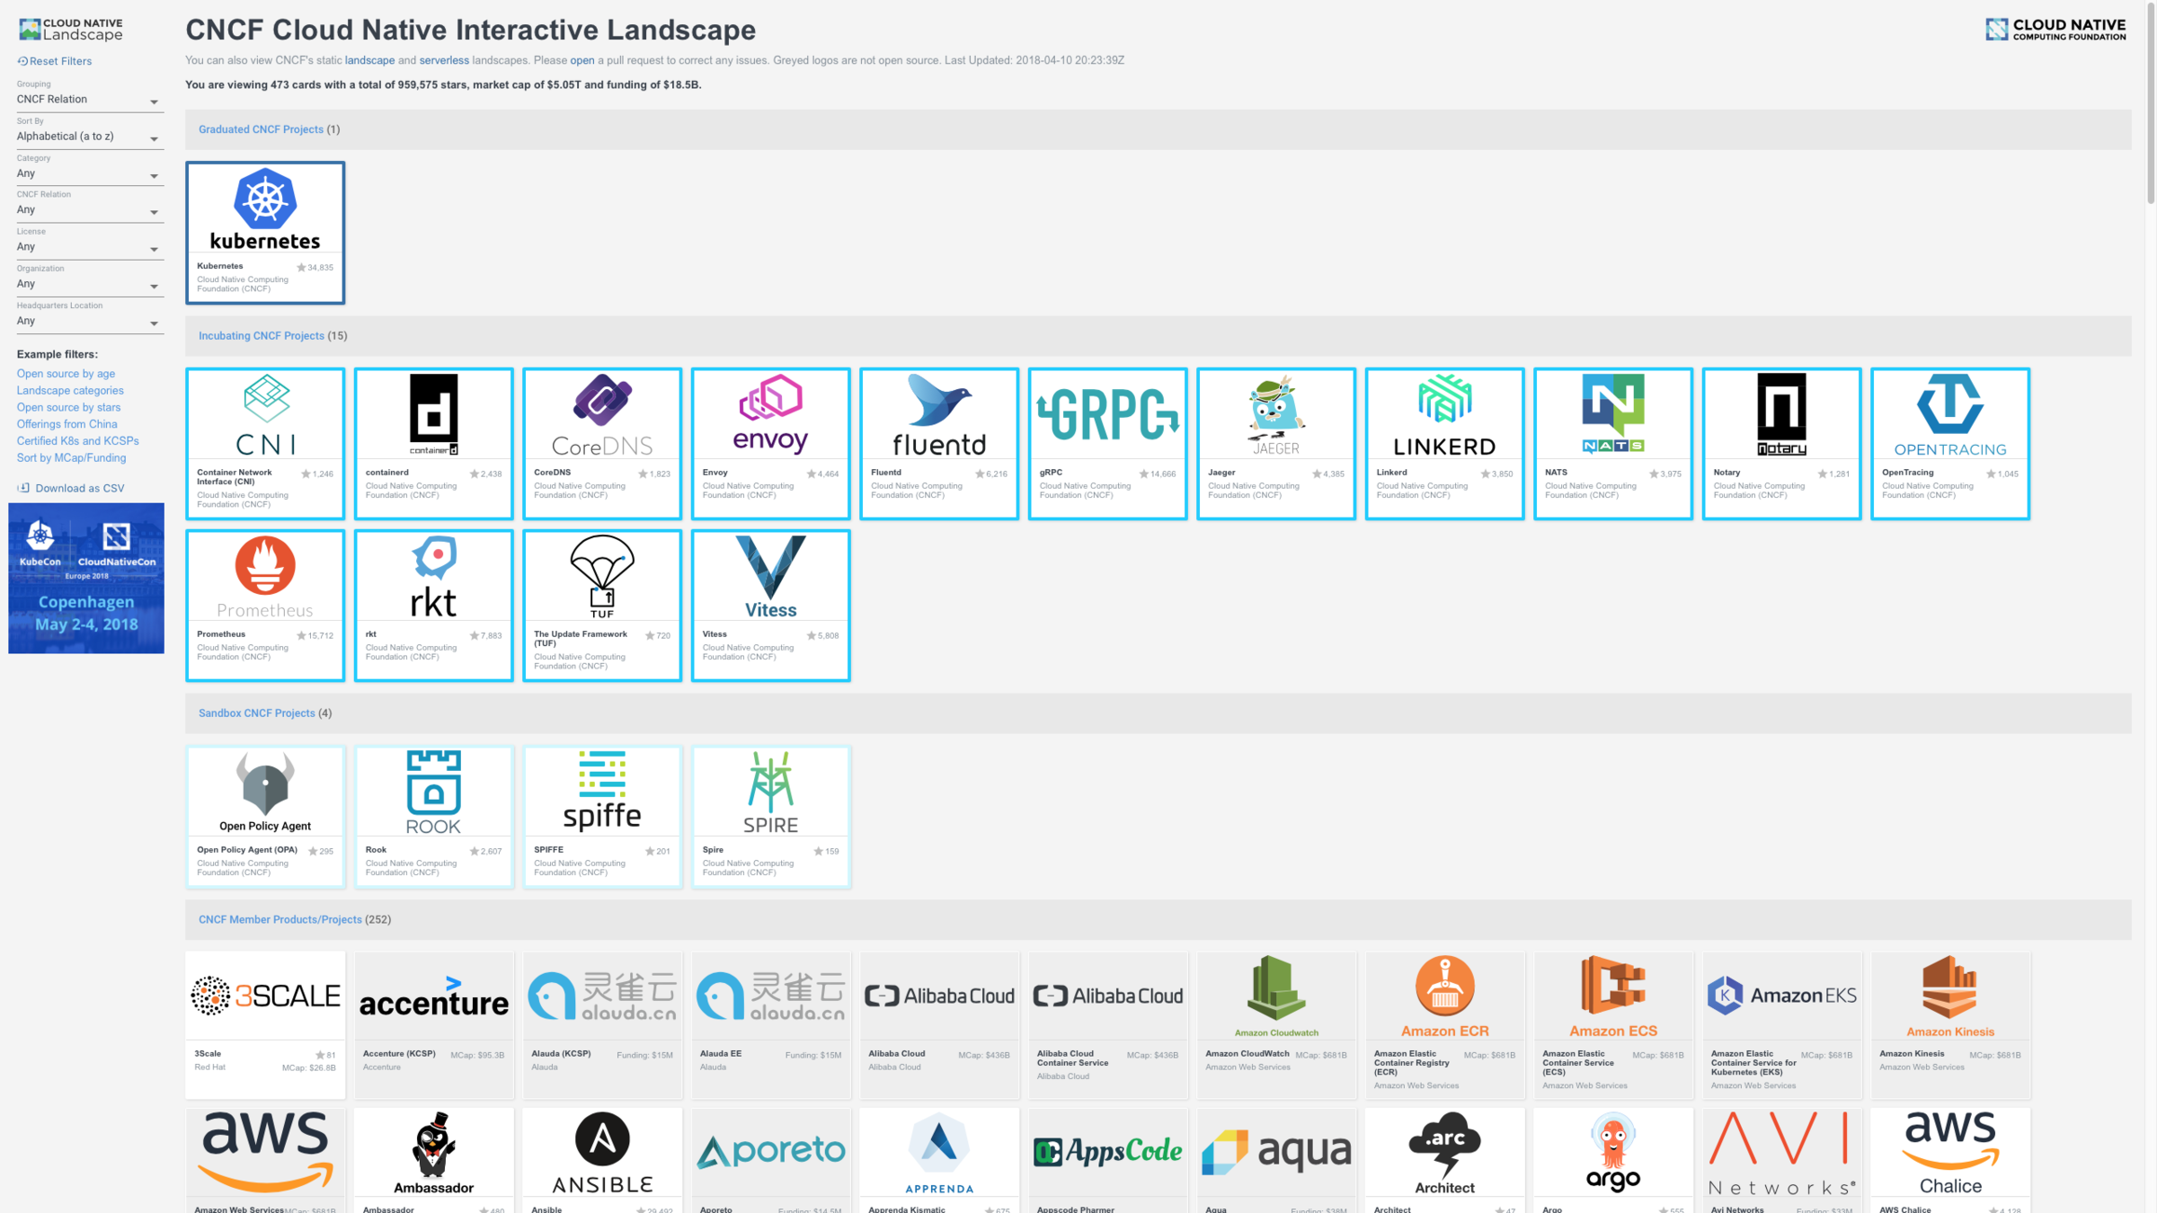Viewport: 2157px width, 1213px height.
Task: Expand the Category filter dropdown
Action: point(88,173)
